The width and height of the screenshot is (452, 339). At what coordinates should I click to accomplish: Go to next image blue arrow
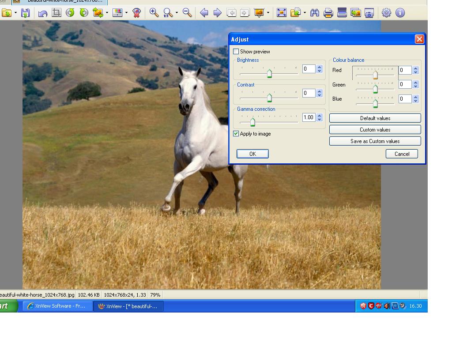pos(218,13)
